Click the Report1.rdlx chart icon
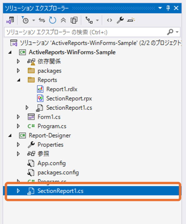Screen dimensions: 186x224 coord(40,89)
